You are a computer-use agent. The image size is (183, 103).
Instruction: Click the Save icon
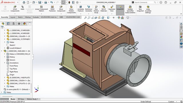[40, 2]
